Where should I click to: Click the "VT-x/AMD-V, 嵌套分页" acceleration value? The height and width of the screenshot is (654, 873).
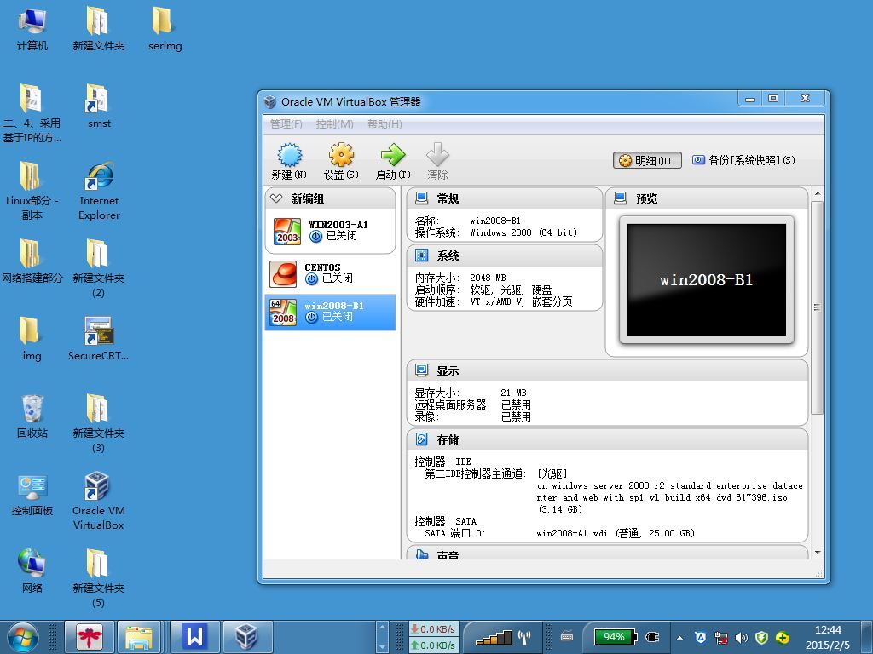[521, 301]
